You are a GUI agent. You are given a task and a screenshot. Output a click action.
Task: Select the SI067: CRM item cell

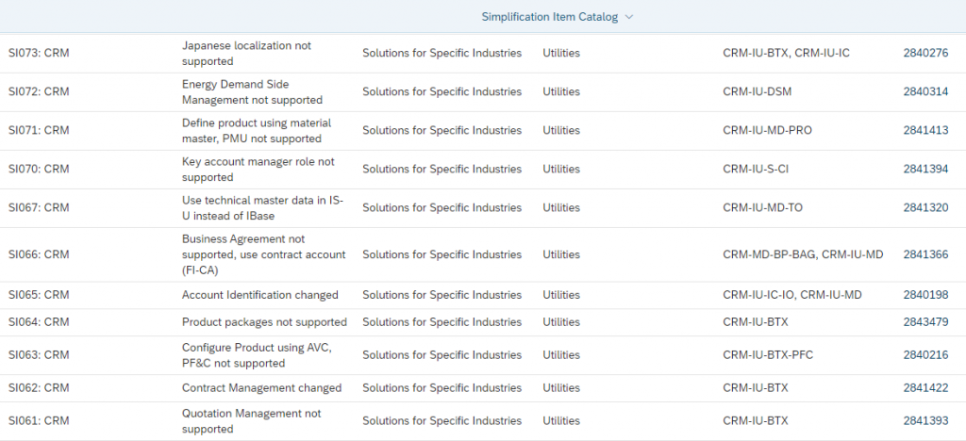point(39,208)
